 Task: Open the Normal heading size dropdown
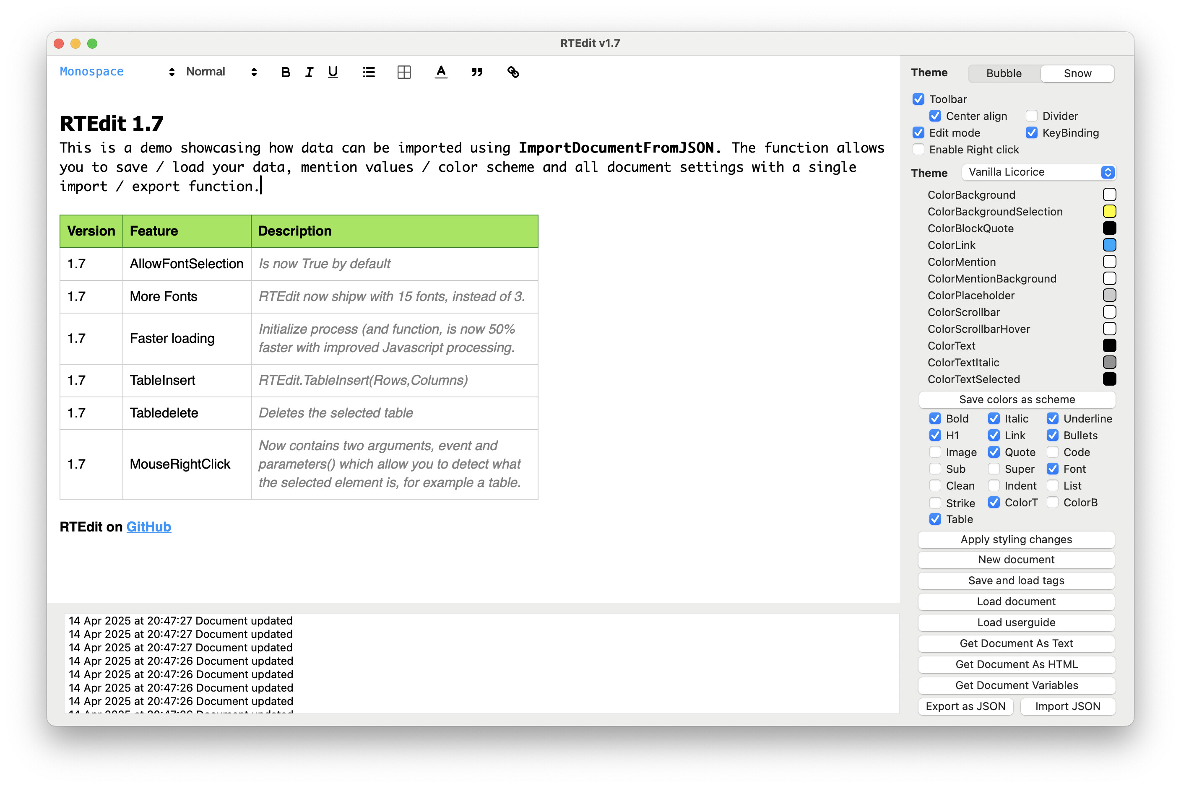pyautogui.click(x=222, y=72)
